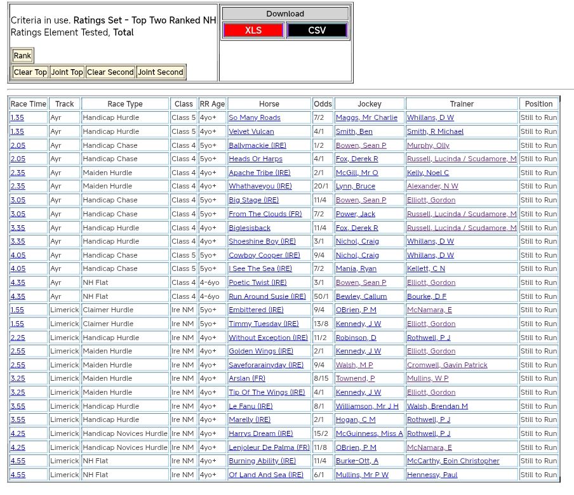Select the Joint Top filter button
This screenshot has height=495, width=574.
click(x=67, y=72)
